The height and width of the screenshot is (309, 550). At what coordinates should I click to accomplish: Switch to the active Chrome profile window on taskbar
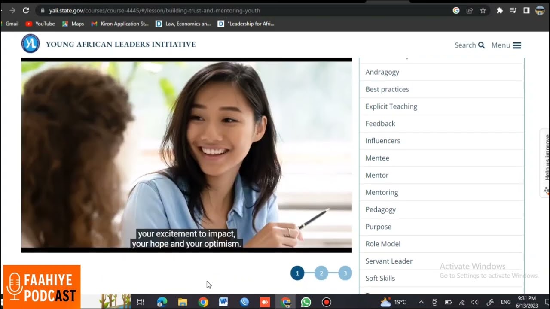286,302
